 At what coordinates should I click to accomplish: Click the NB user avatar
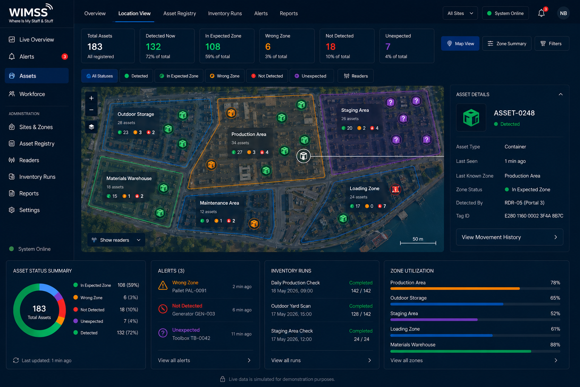pyautogui.click(x=563, y=13)
